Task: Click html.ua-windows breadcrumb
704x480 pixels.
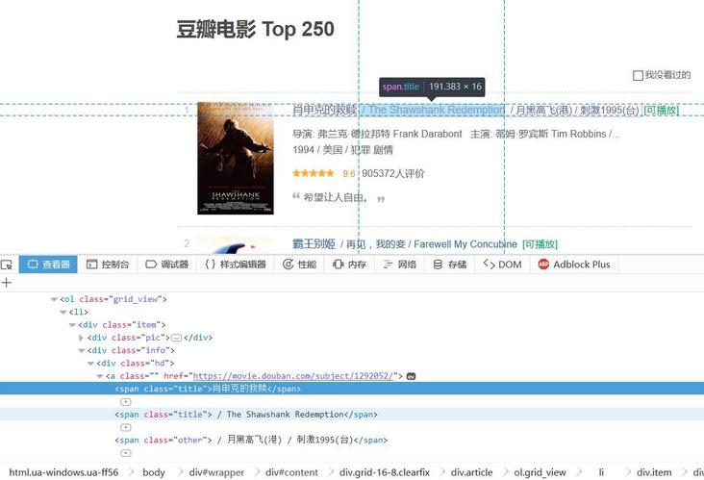Action: [63, 472]
